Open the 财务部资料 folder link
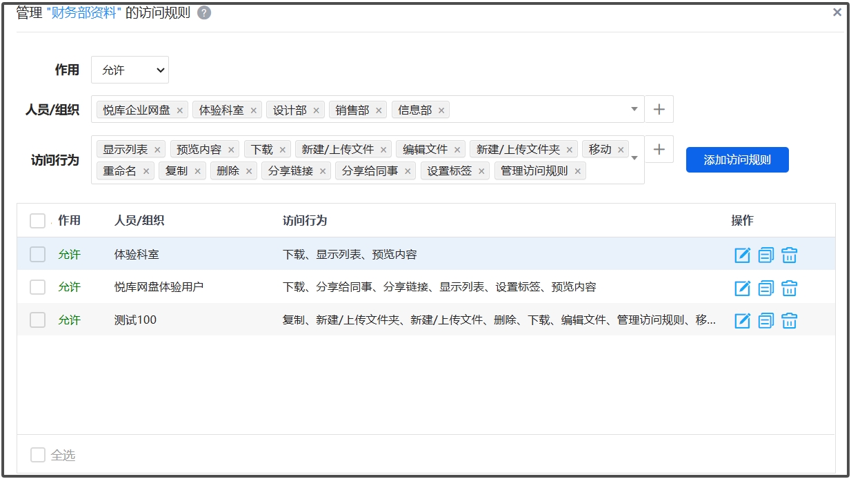 (83, 13)
